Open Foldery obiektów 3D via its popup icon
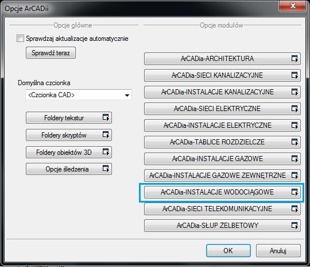This screenshot has height=267, width=310. point(106,152)
